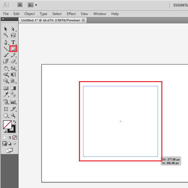
Task: Enable Draw Behind mode
Action: click(9, 143)
